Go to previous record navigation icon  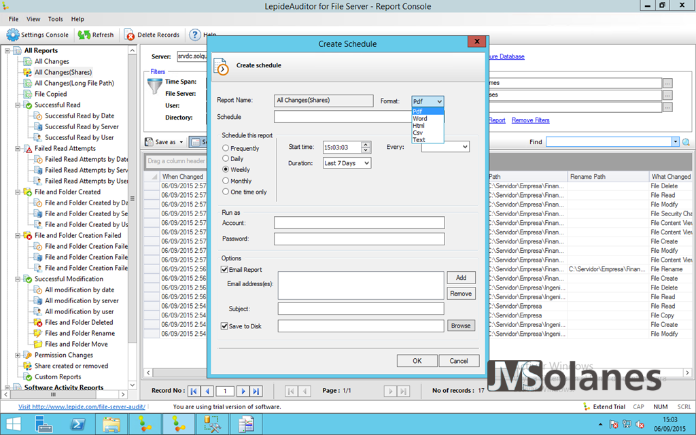pos(207,391)
